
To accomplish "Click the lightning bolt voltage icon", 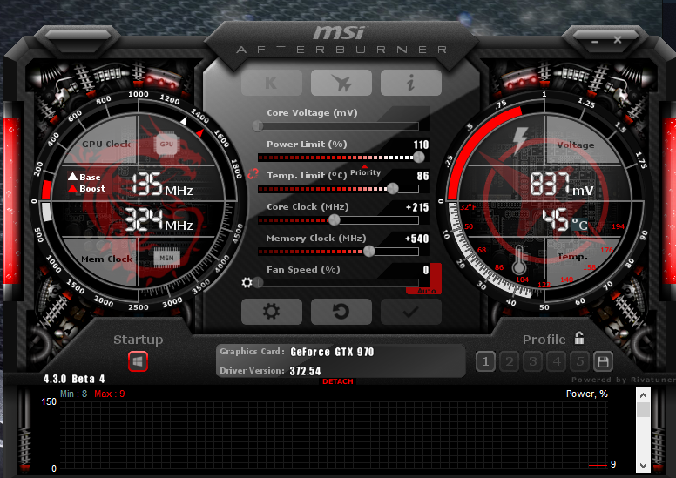I will tap(519, 140).
